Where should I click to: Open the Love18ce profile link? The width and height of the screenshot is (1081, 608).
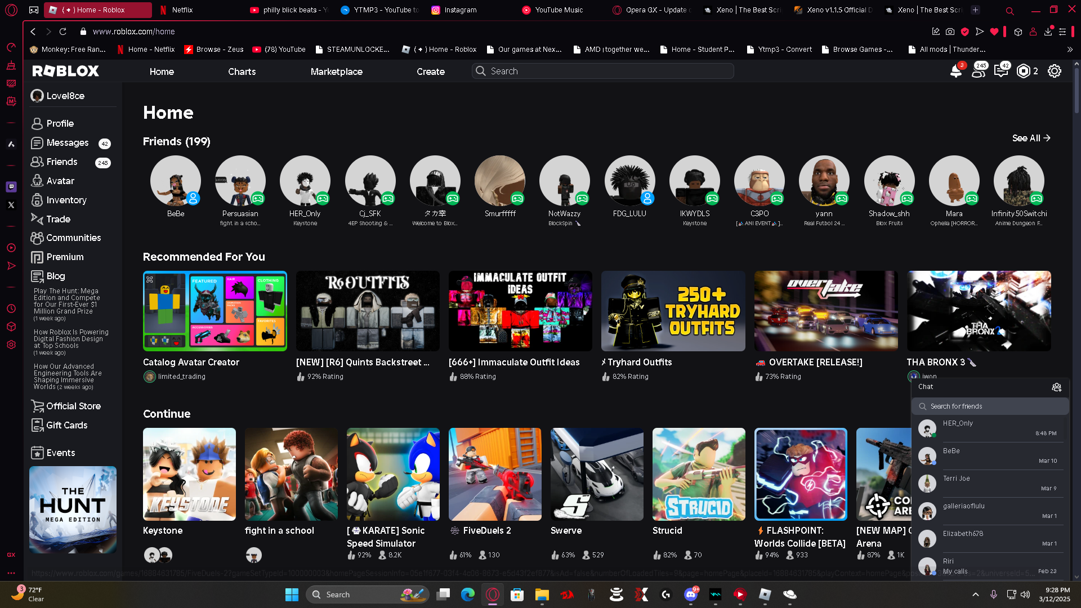click(58, 96)
